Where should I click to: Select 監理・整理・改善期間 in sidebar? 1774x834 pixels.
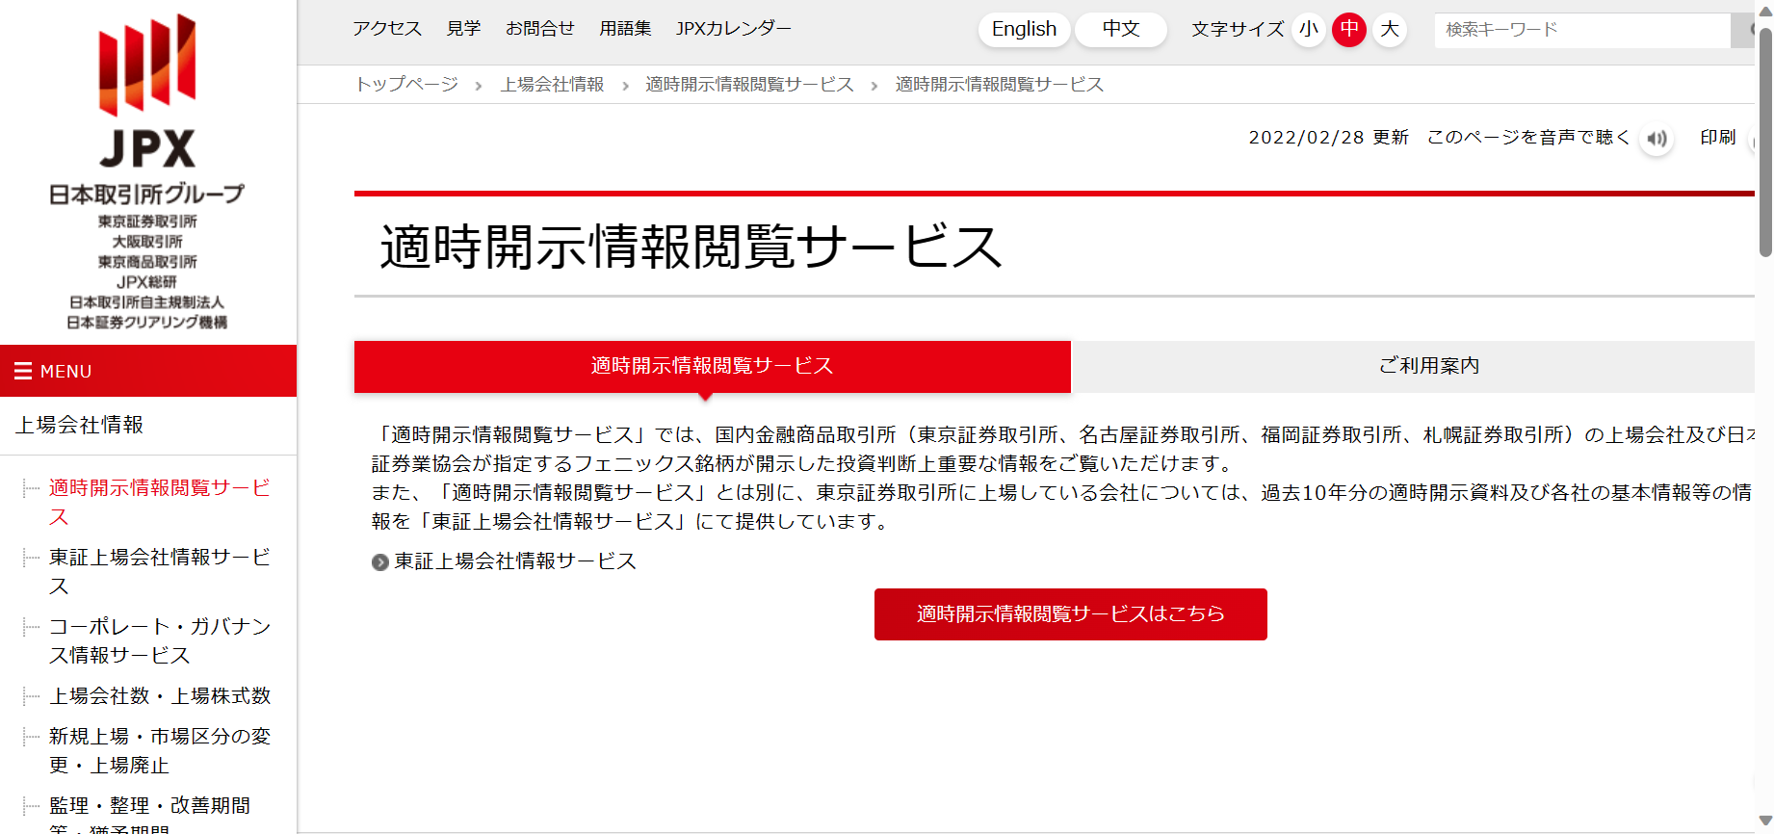click(x=150, y=813)
